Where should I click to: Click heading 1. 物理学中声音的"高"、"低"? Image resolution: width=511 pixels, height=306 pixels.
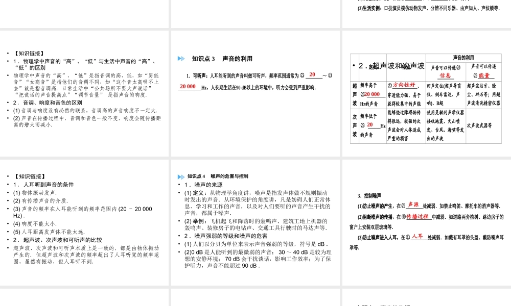[85, 64]
